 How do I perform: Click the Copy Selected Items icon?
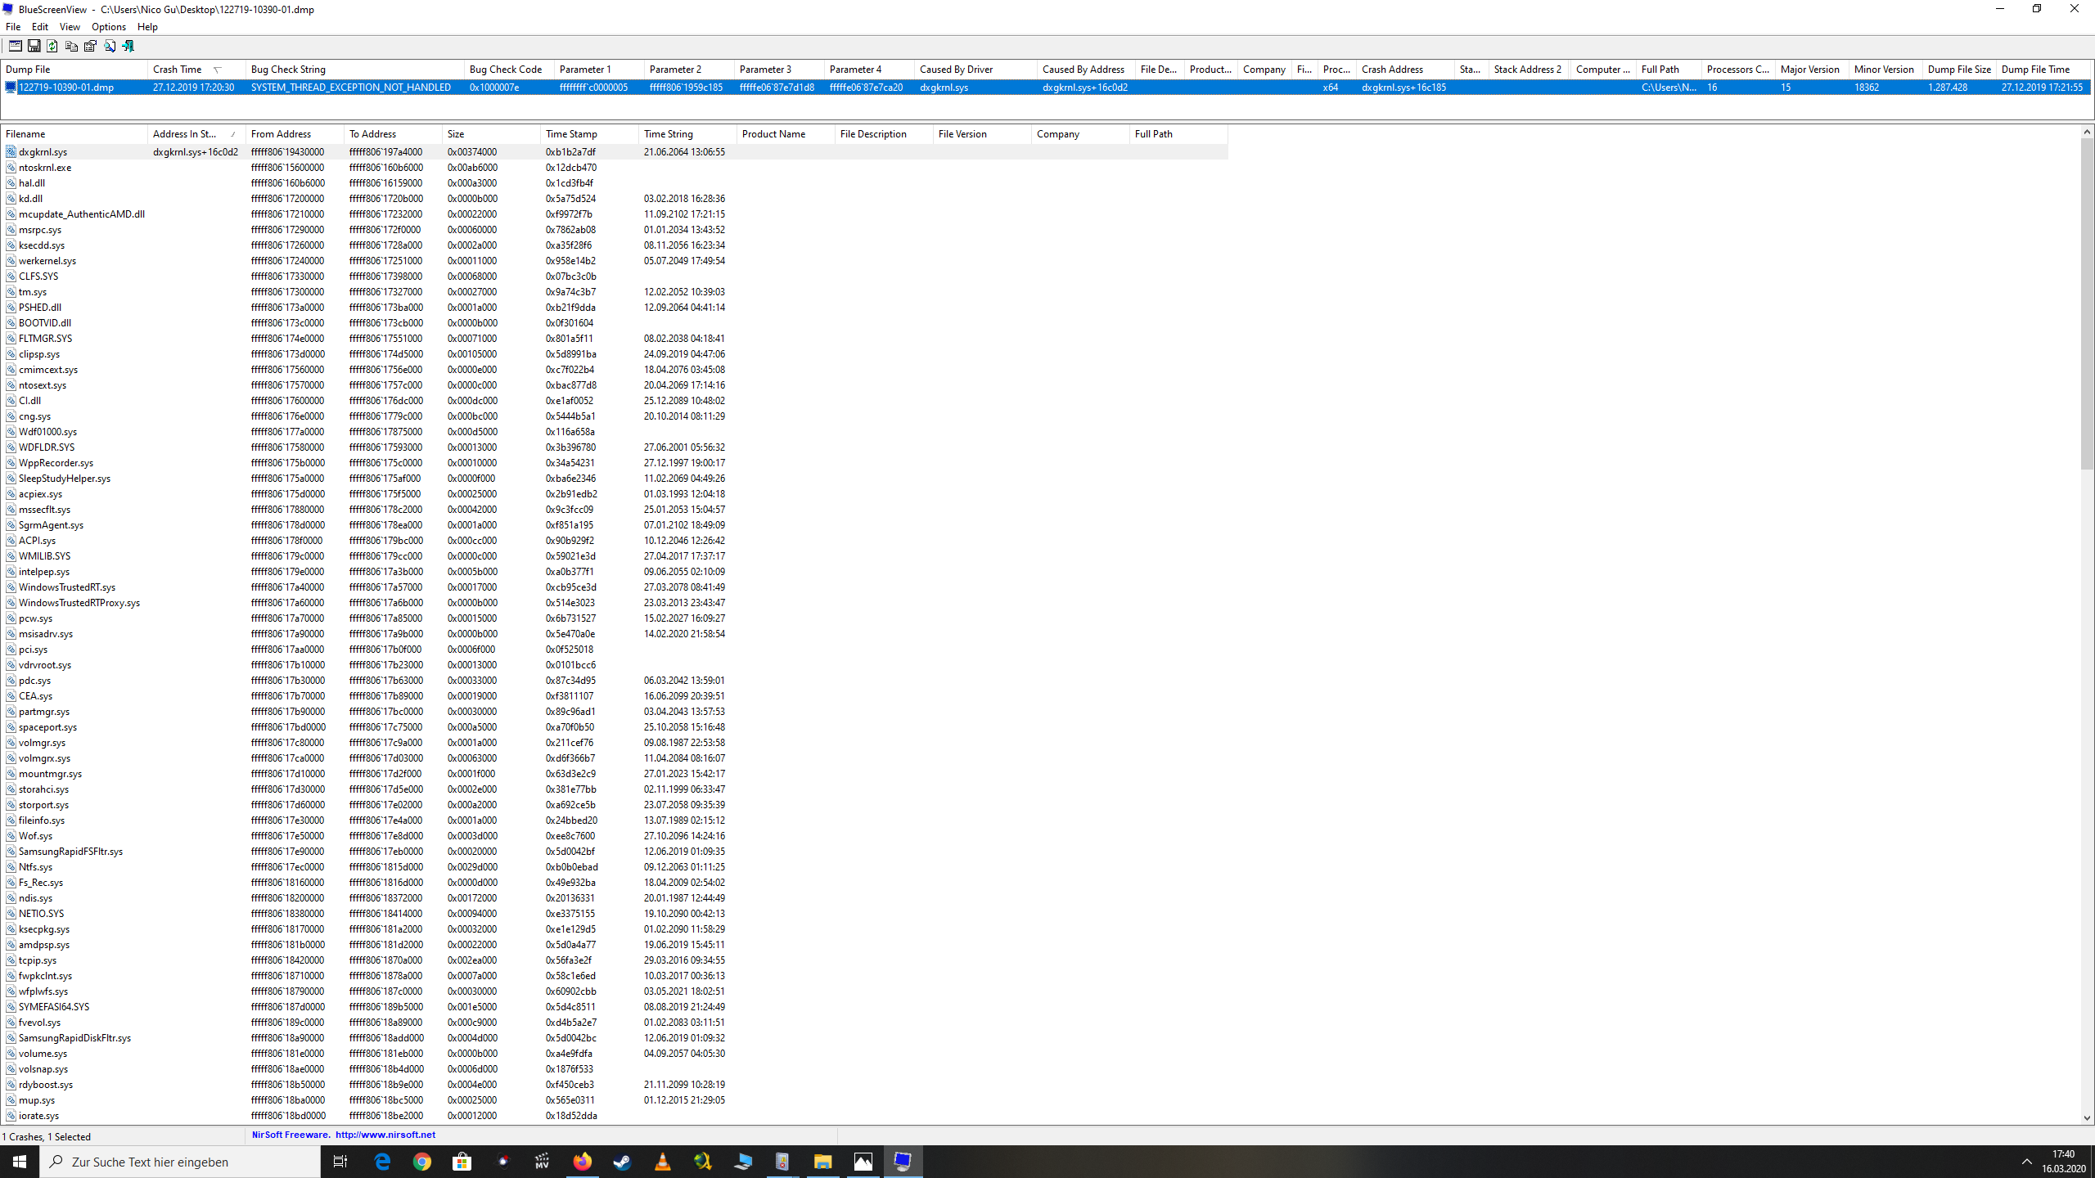(71, 47)
